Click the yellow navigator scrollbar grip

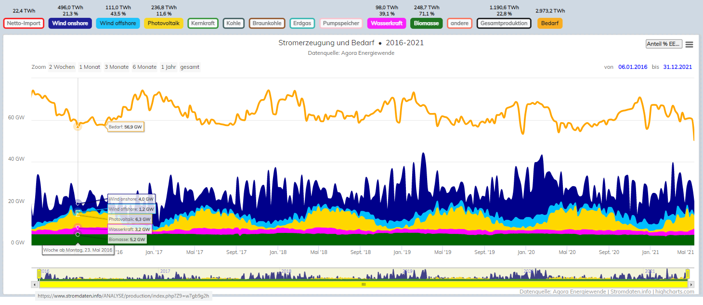pyautogui.click(x=364, y=284)
